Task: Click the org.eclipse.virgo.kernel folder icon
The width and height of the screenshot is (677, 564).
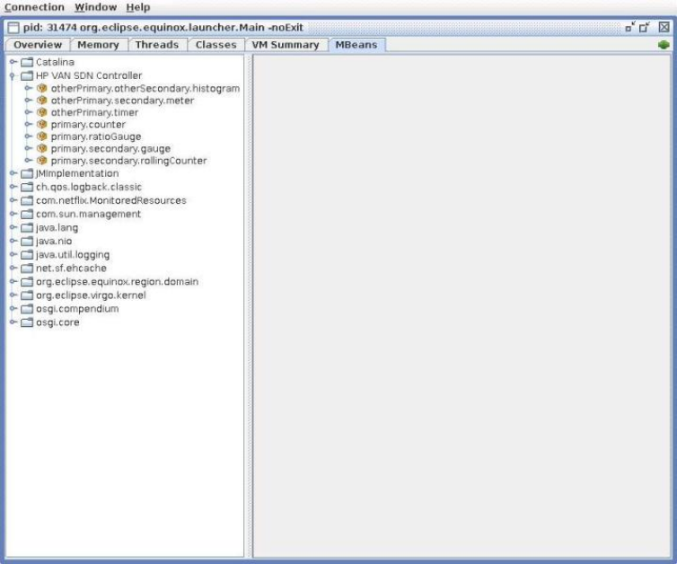Action: coord(27,295)
